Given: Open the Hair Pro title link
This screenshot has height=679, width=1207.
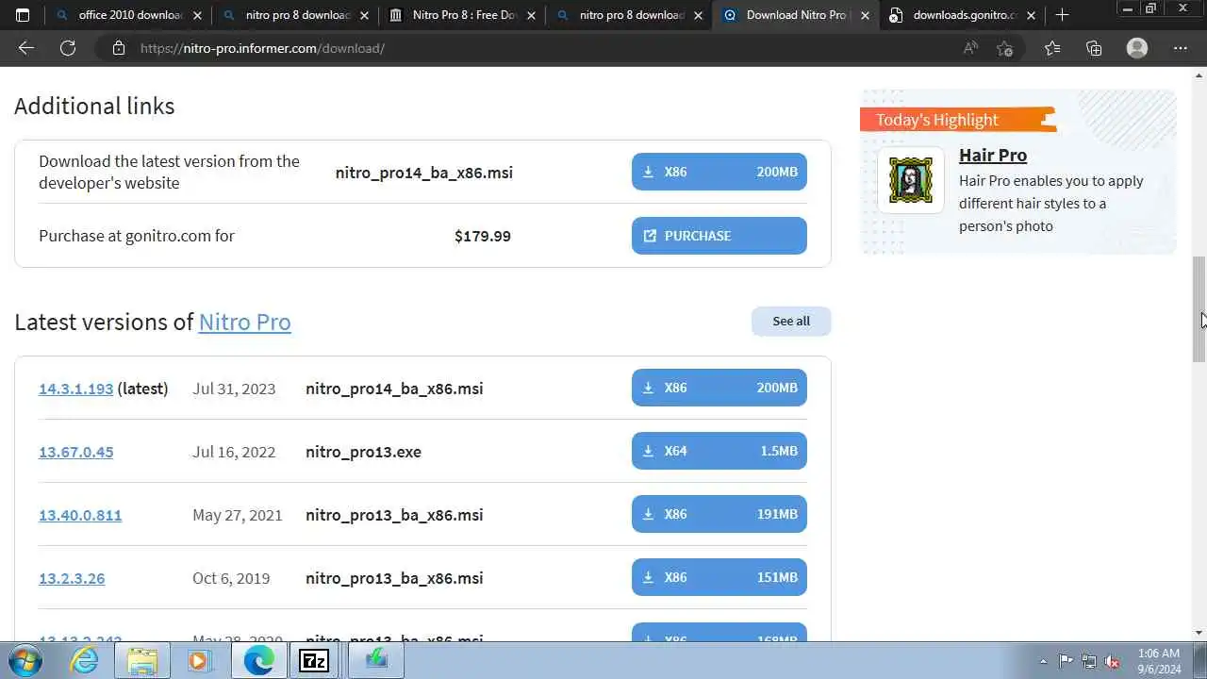Looking at the screenshot, I should 993,155.
